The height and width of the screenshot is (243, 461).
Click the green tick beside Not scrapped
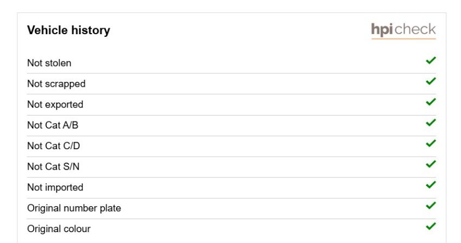click(431, 81)
